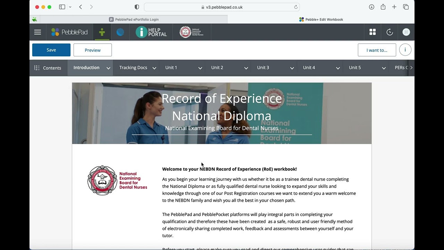
Task: Go back in Safari history
Action: click(80, 7)
